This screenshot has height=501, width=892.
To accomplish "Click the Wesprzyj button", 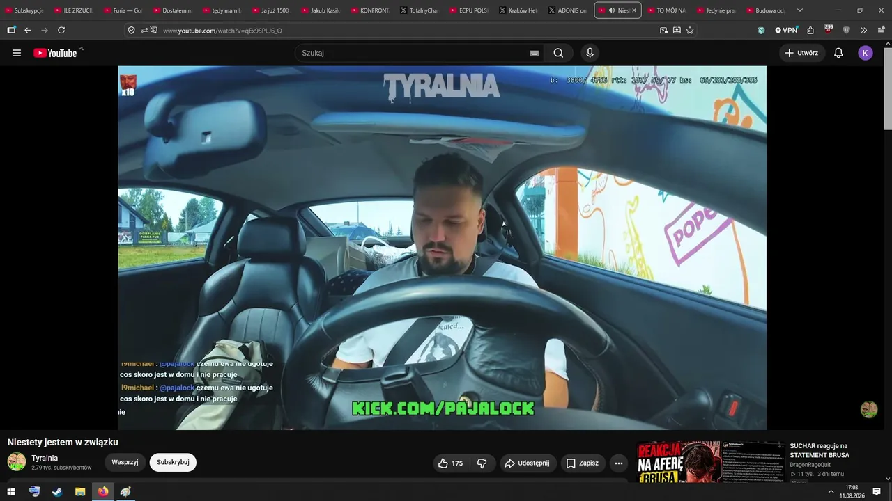I will point(125,463).
